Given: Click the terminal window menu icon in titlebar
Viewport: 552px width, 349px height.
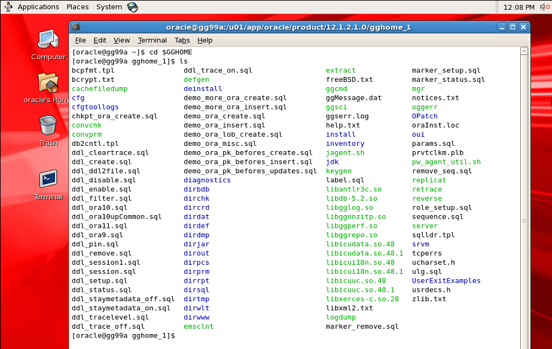Looking at the screenshot, I should 76,27.
